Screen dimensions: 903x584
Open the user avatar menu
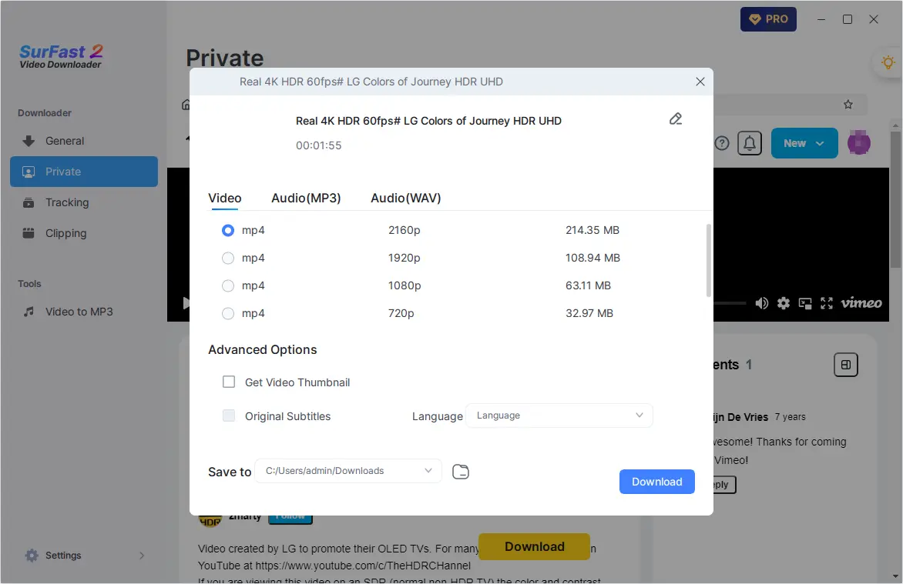pos(858,142)
